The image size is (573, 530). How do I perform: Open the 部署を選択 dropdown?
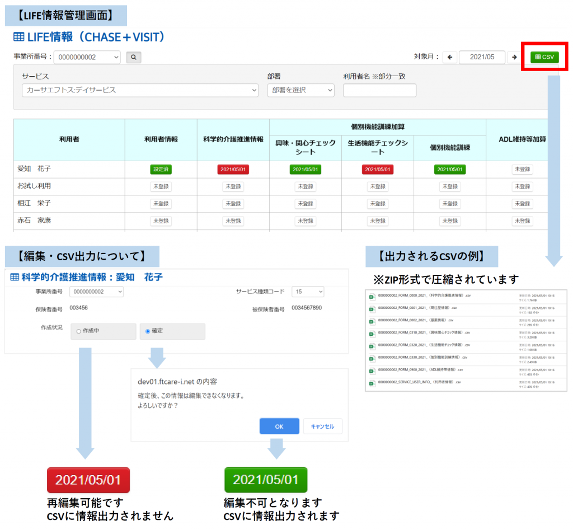(x=300, y=90)
